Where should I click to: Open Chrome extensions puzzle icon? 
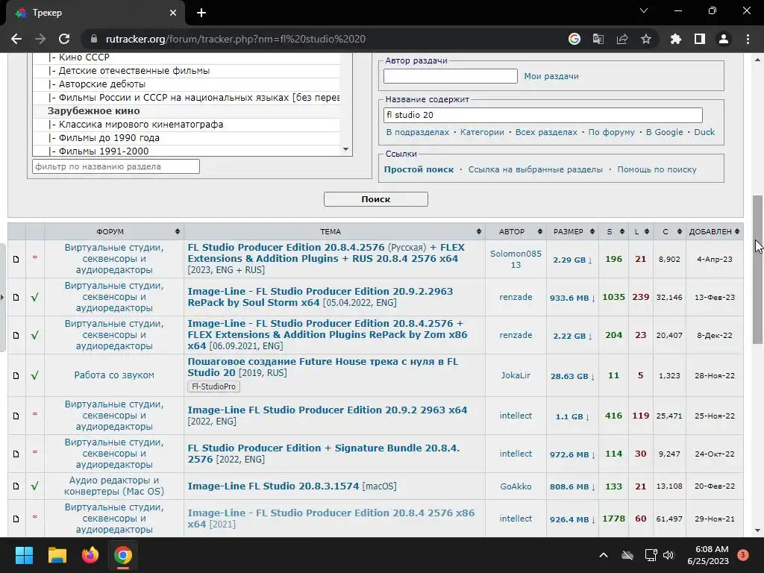676,39
